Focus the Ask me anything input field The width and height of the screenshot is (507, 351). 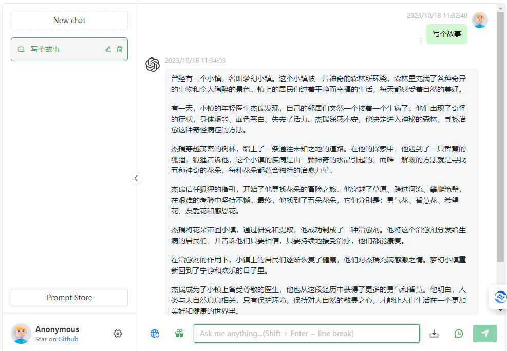[x=307, y=334]
